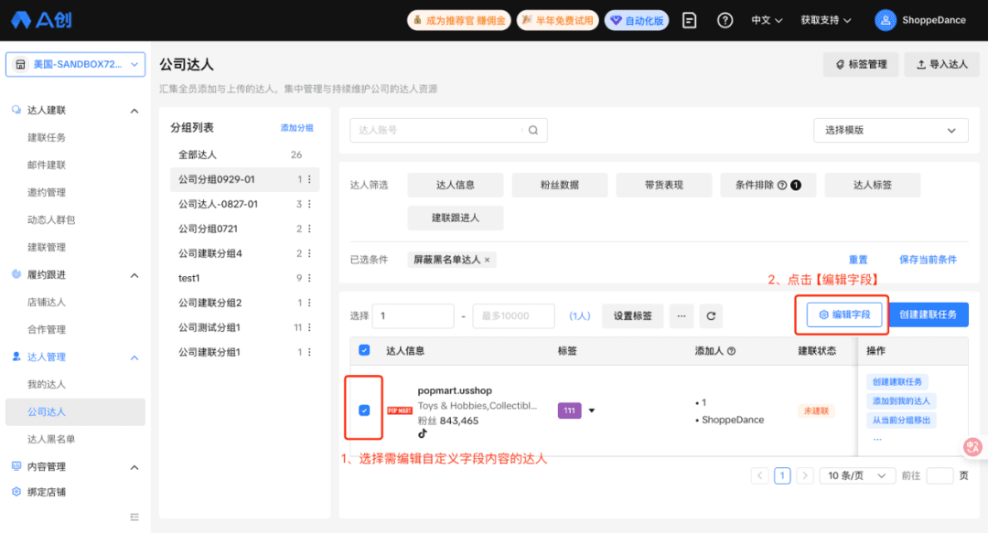
Task: Click 保存当前条件 link
Action: (x=928, y=260)
